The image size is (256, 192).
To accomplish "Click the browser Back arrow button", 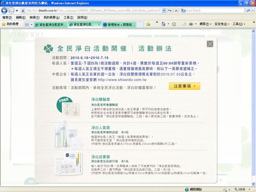I will pyautogui.click(x=4, y=11).
